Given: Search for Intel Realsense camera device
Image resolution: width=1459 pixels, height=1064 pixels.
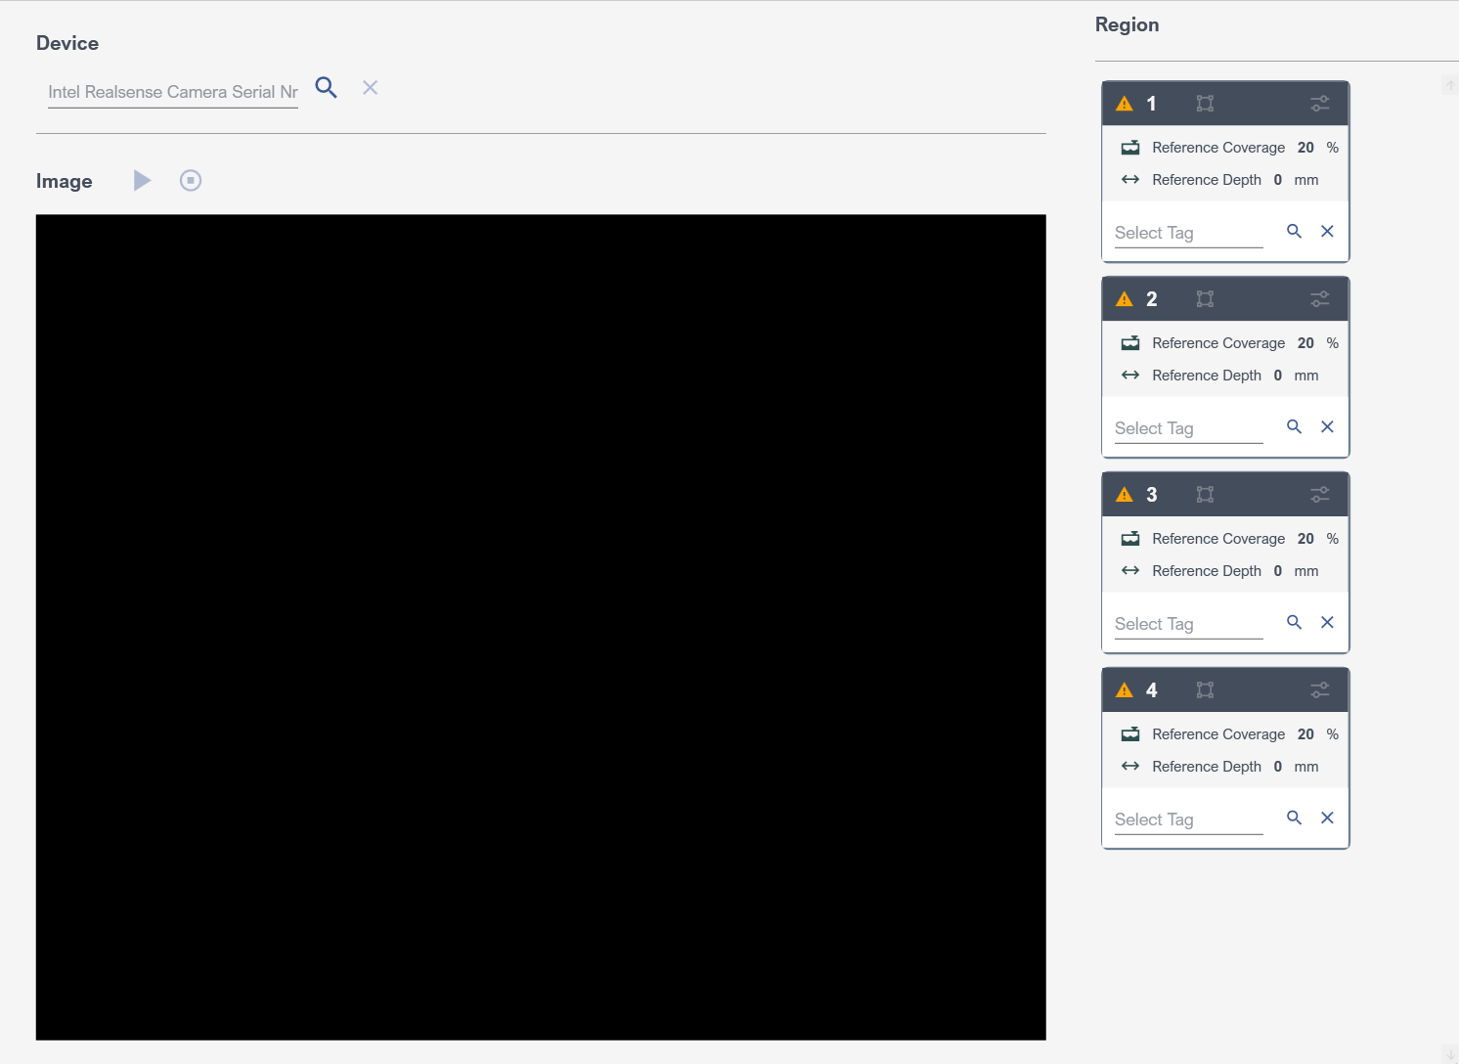Looking at the screenshot, I should [326, 88].
